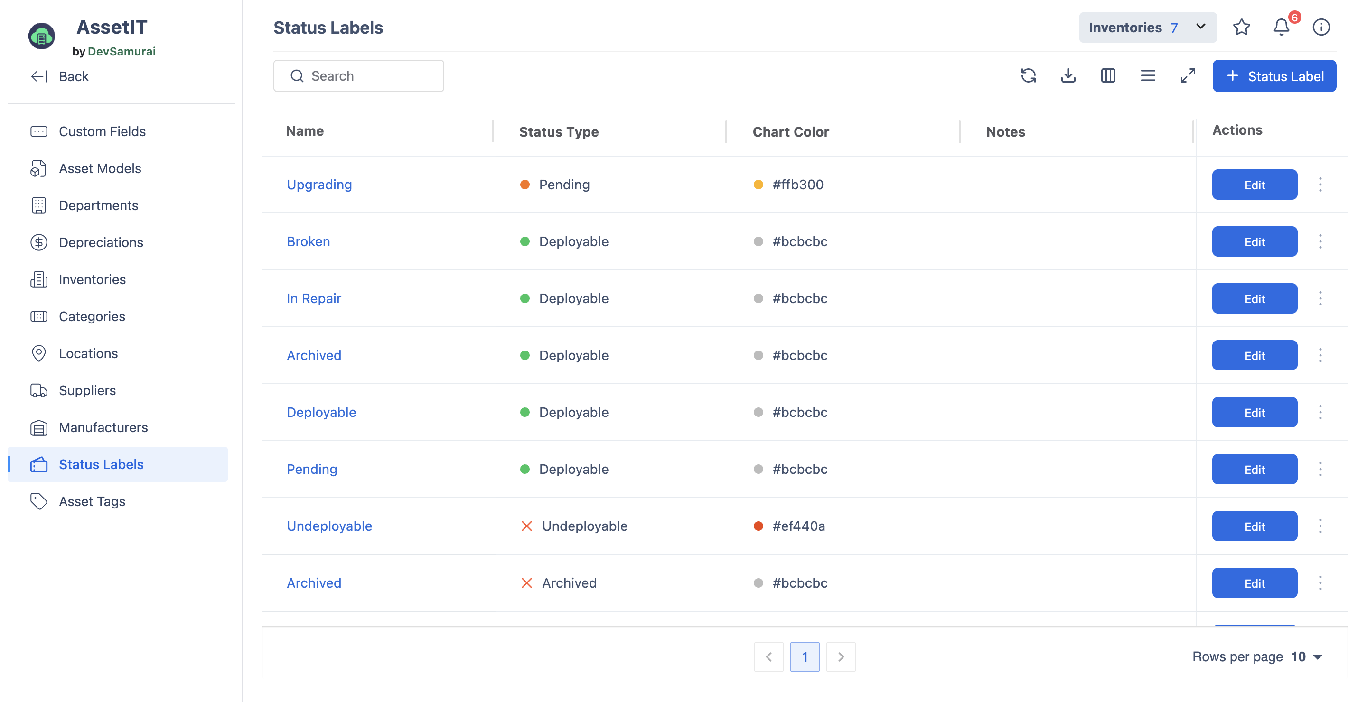
Task: Open the Broken label link
Action: (x=309, y=242)
